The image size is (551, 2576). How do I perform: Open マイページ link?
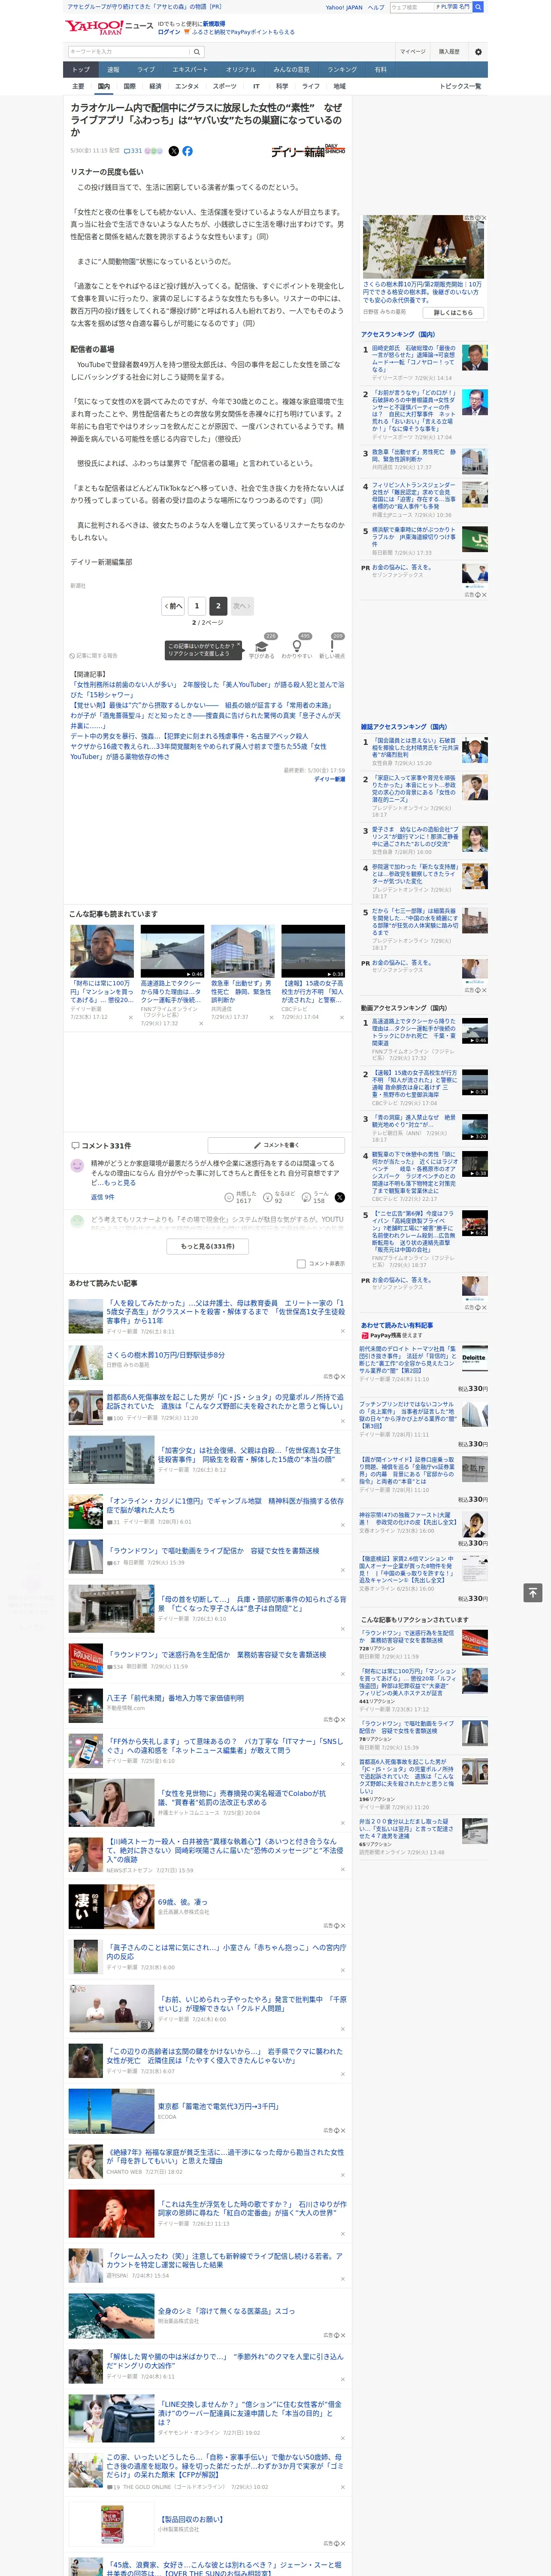point(412,52)
